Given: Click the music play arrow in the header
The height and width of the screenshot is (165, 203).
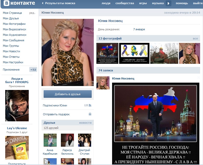Looking at the screenshot, I should [x=168, y=3].
